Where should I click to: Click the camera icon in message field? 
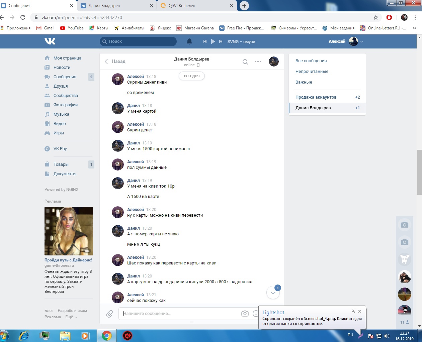(x=245, y=314)
